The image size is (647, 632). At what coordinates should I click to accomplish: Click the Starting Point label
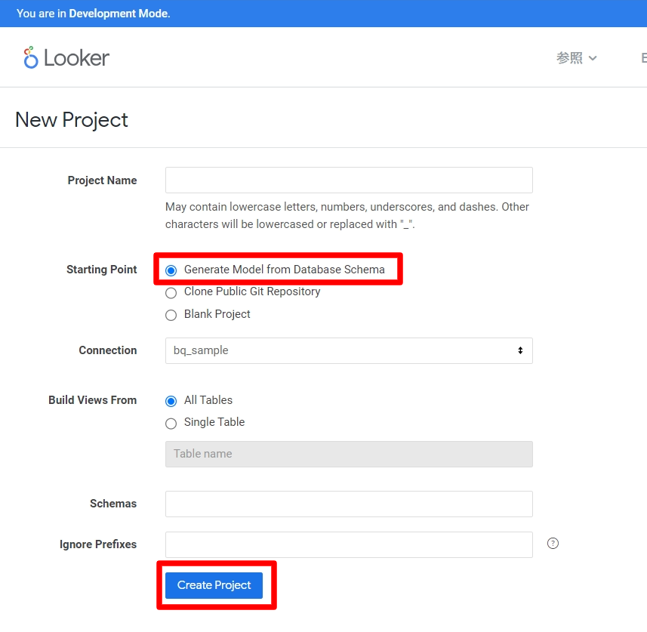[x=102, y=270]
